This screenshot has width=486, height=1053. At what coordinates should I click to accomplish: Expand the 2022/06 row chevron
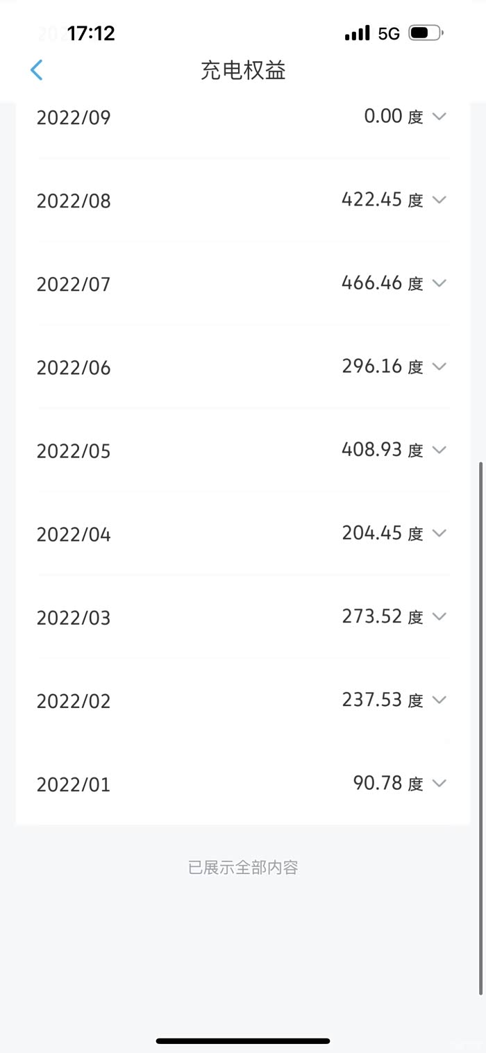click(x=439, y=367)
